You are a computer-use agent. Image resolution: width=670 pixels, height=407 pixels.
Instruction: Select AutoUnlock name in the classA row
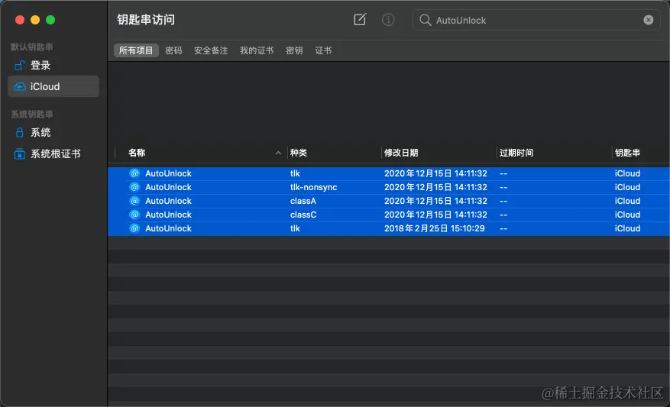click(x=168, y=201)
